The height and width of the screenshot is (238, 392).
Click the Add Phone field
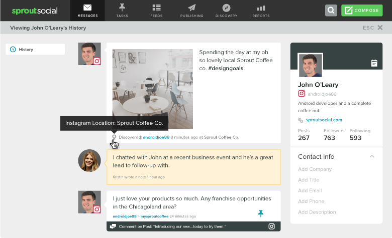point(311,201)
